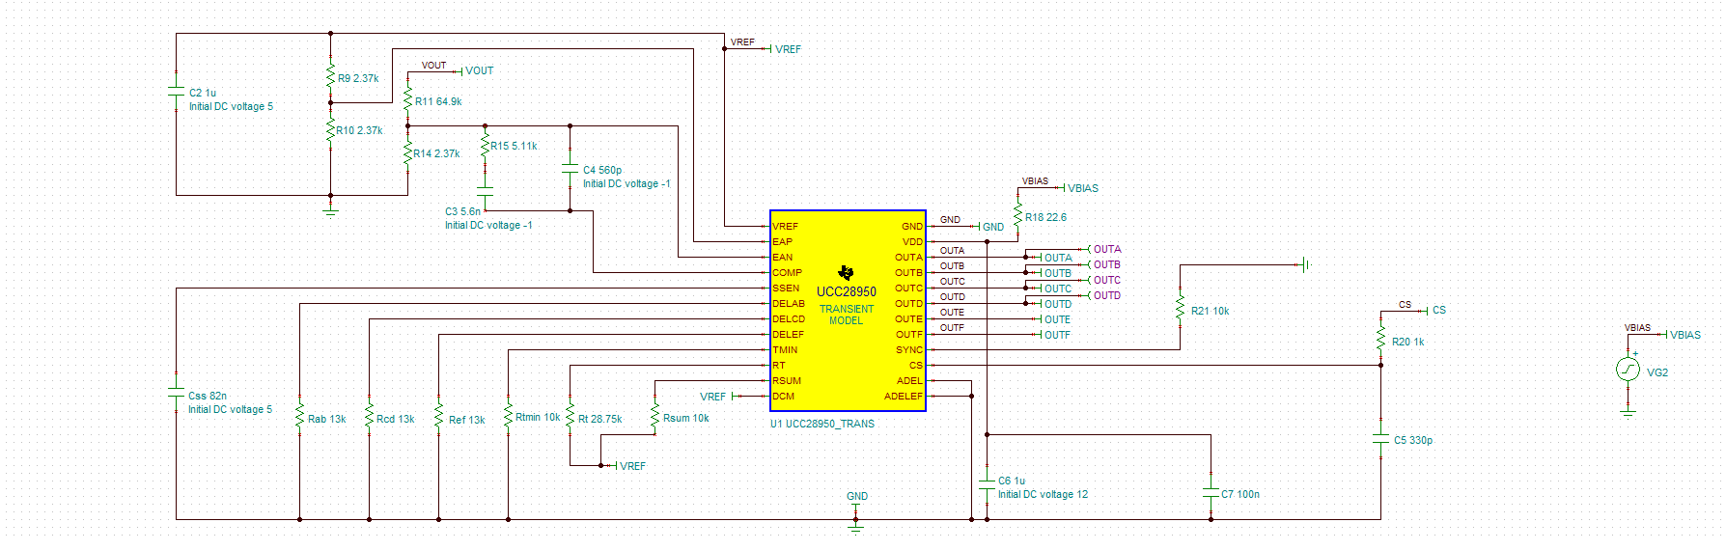Click the purple OUTD output connector
The height and width of the screenshot is (550, 1726).
1105,295
